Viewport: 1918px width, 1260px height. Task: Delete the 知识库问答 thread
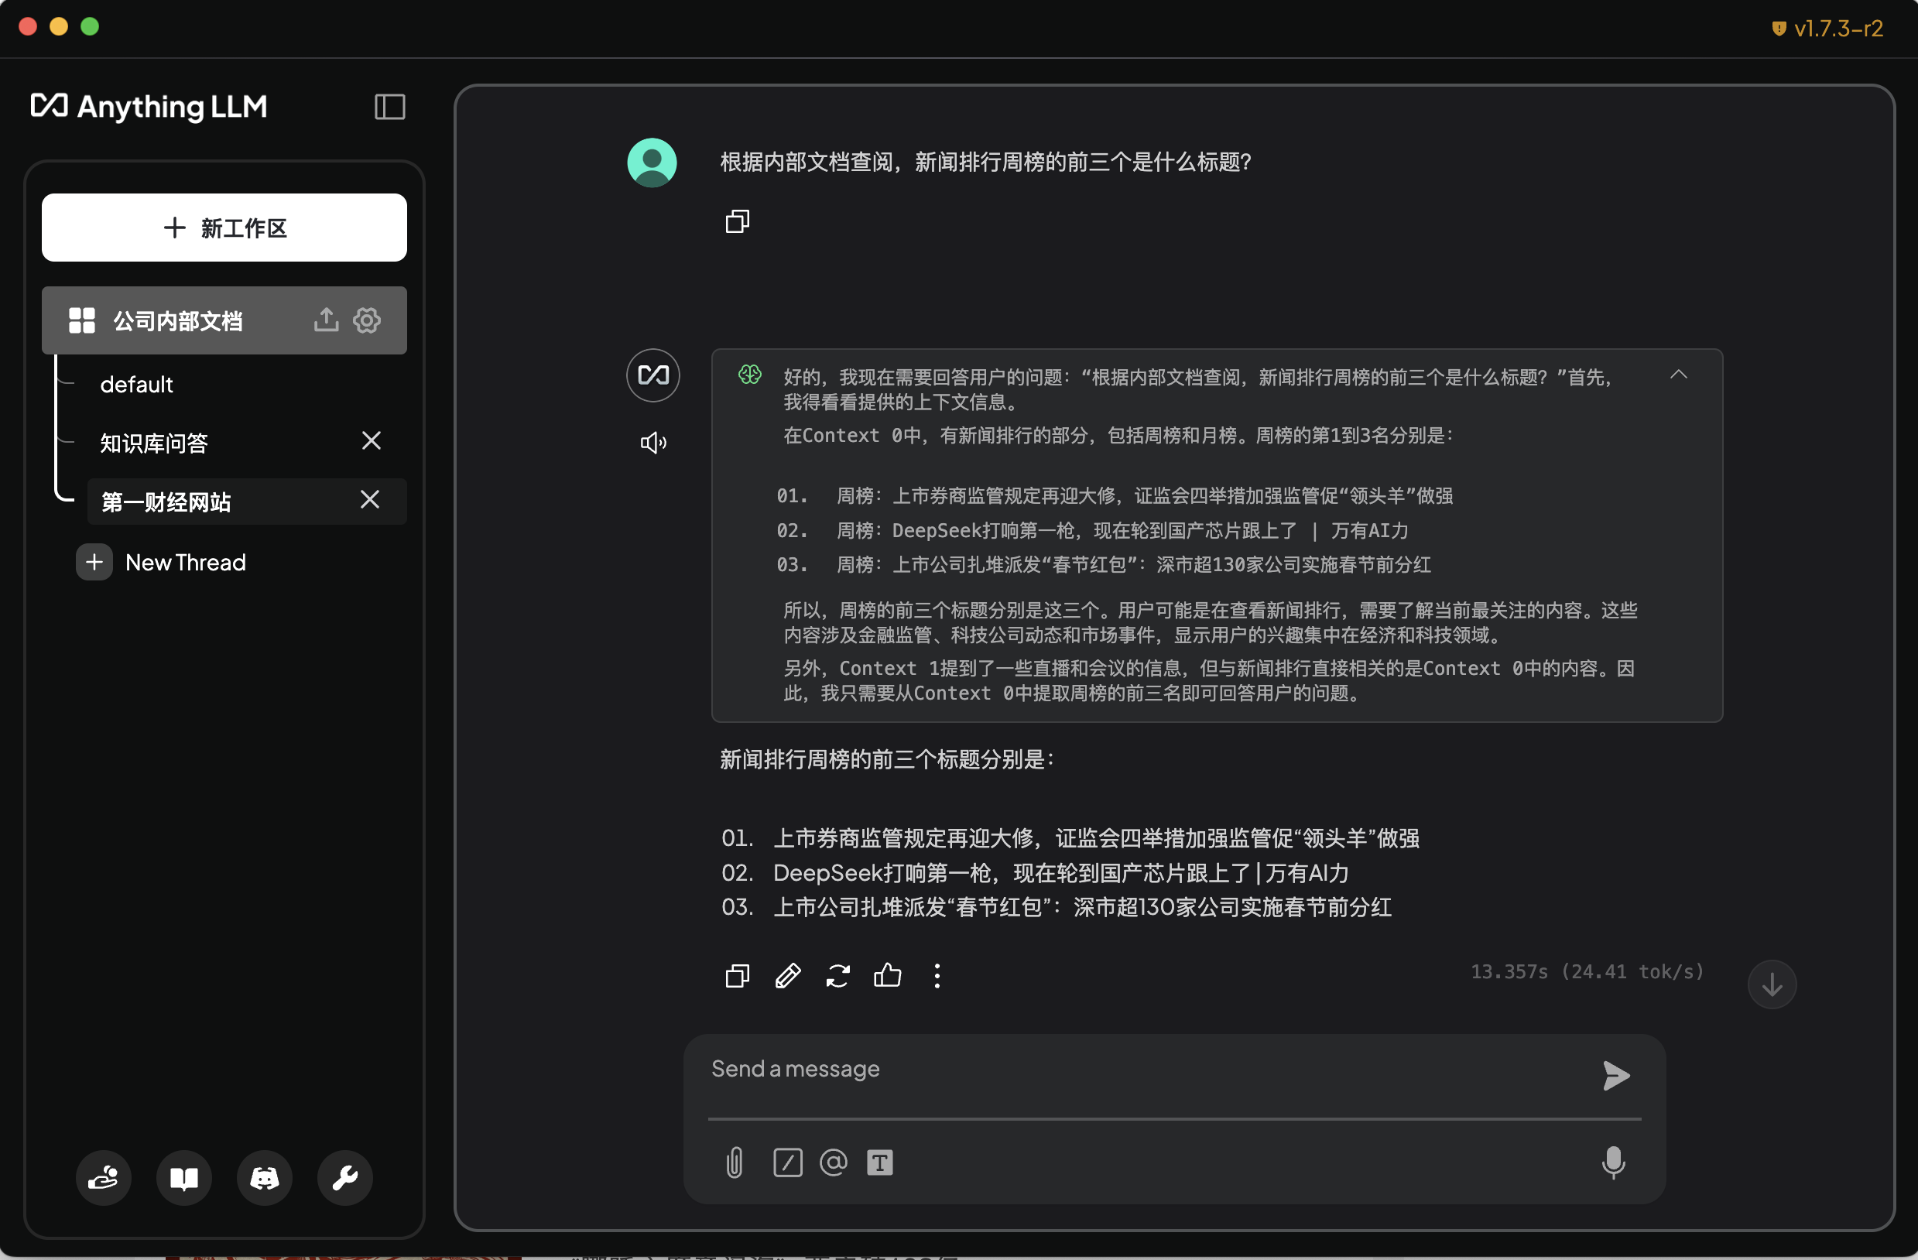pos(372,440)
